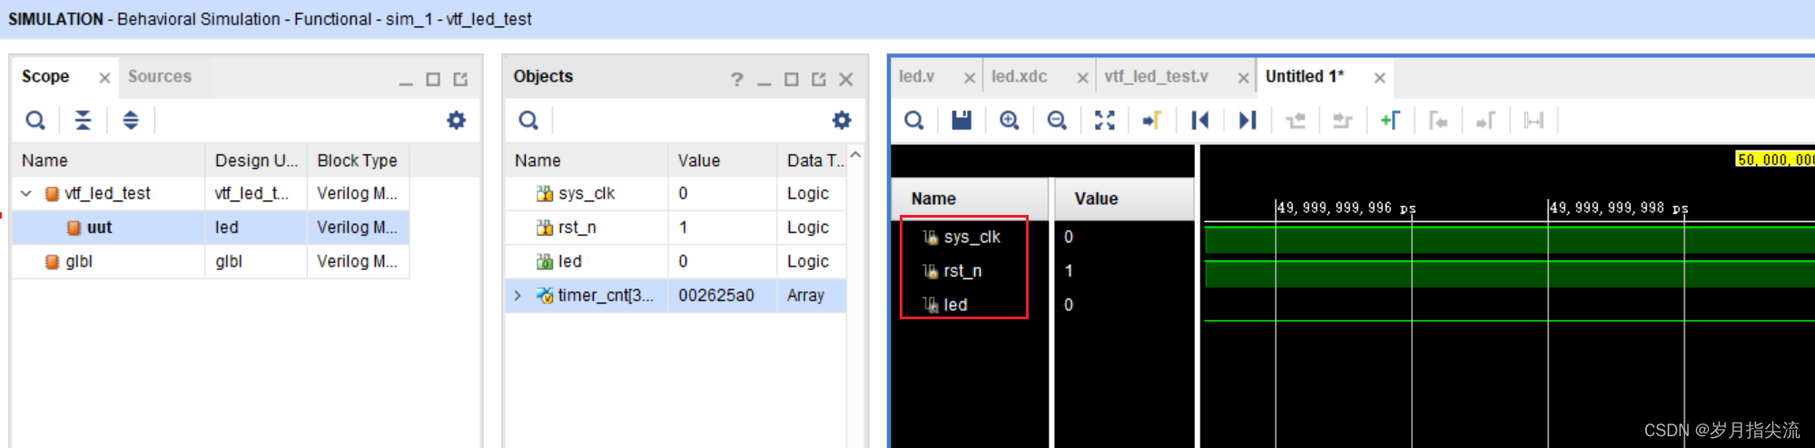The height and width of the screenshot is (448, 1815).
Task: Switch to the Sources tab
Action: pos(160,77)
